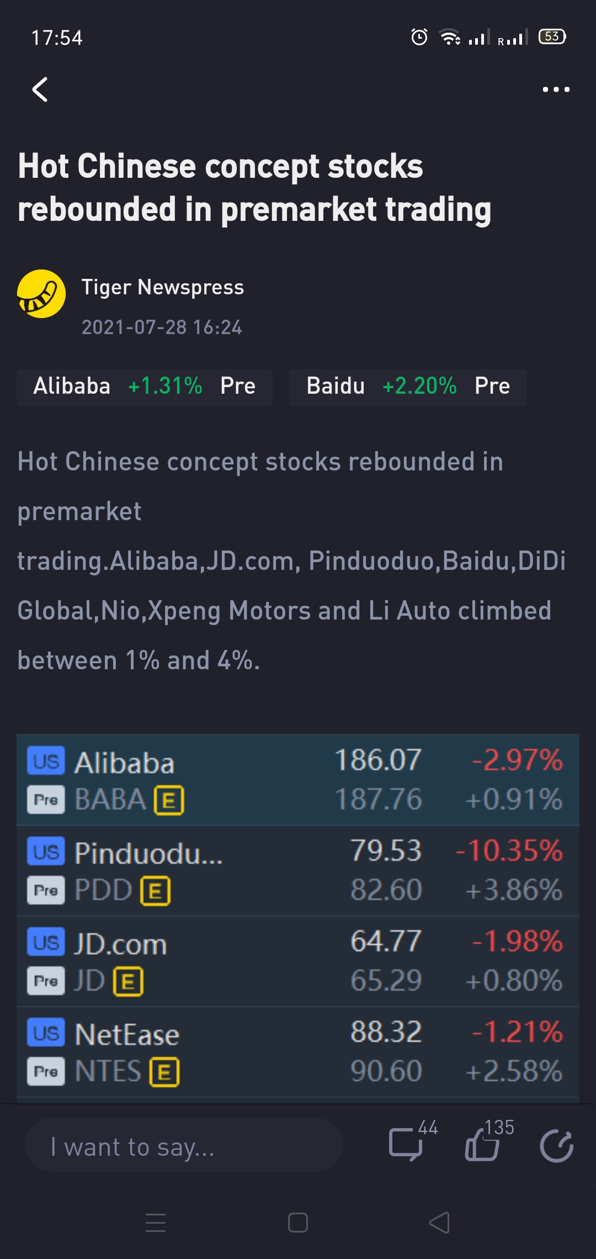Viewport: 596px width, 1259px height.
Task: Open the comments icon showing 44
Action: point(407,1145)
